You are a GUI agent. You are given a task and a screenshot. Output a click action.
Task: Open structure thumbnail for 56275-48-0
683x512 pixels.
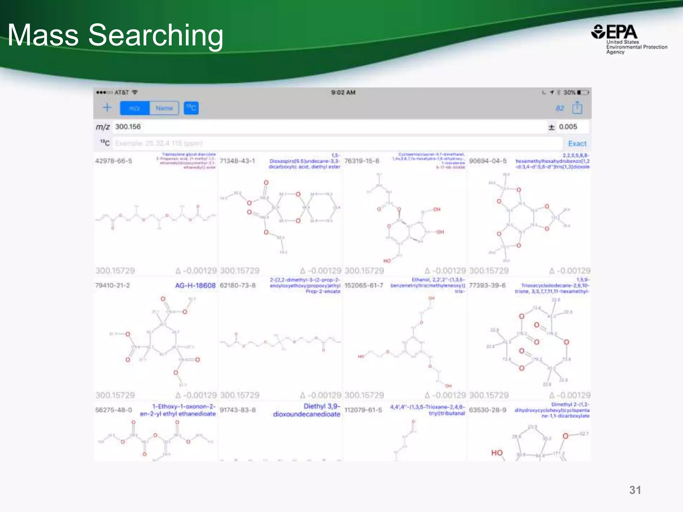click(156, 440)
